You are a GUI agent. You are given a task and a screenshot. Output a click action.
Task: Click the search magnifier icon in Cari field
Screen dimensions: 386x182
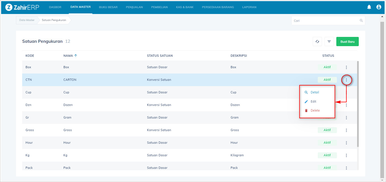361,21
